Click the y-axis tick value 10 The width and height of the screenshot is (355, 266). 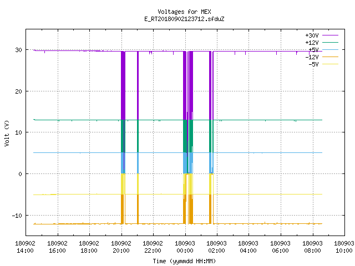[x=18, y=132]
